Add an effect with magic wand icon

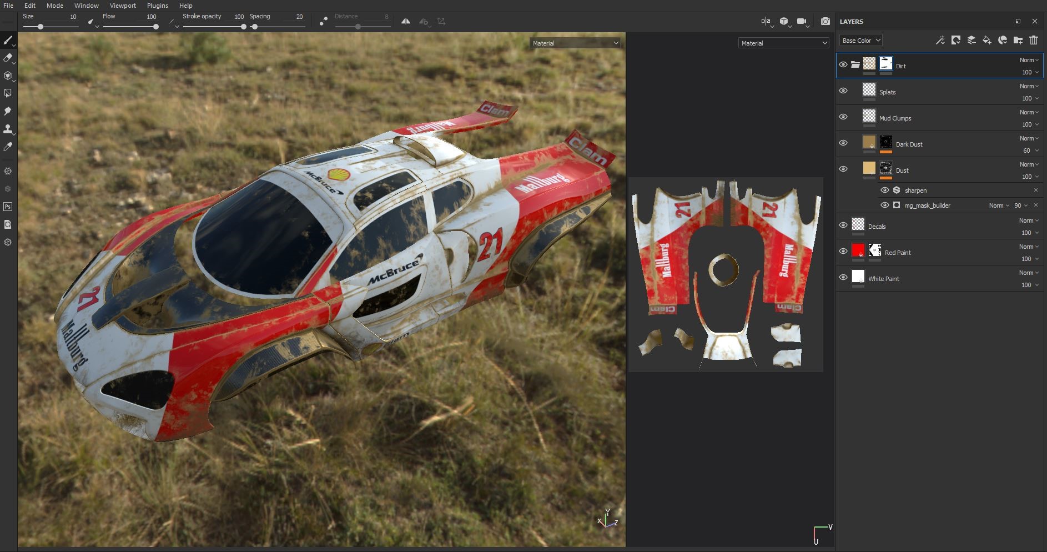(x=940, y=40)
